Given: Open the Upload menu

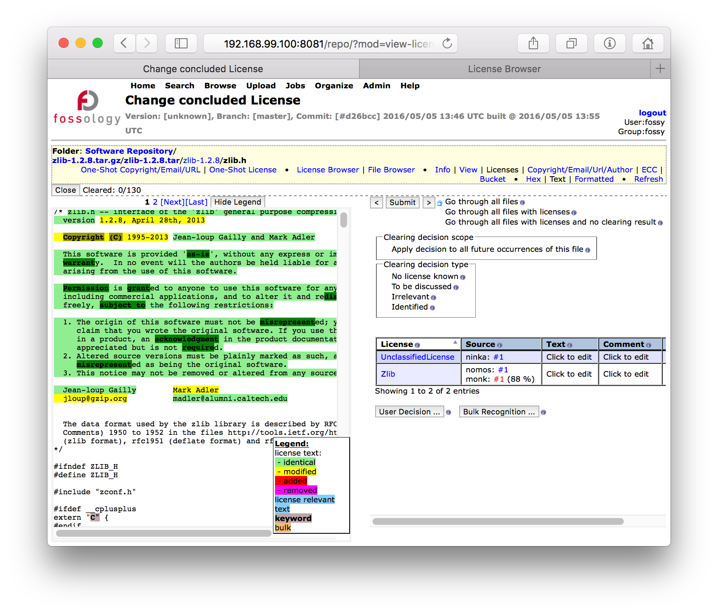Looking at the screenshot, I should 261,86.
